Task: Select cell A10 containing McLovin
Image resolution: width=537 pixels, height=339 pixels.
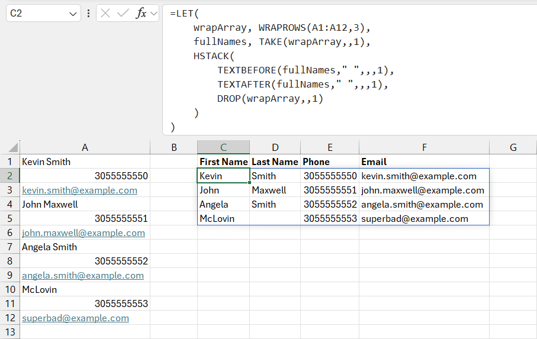Action: tap(85, 289)
